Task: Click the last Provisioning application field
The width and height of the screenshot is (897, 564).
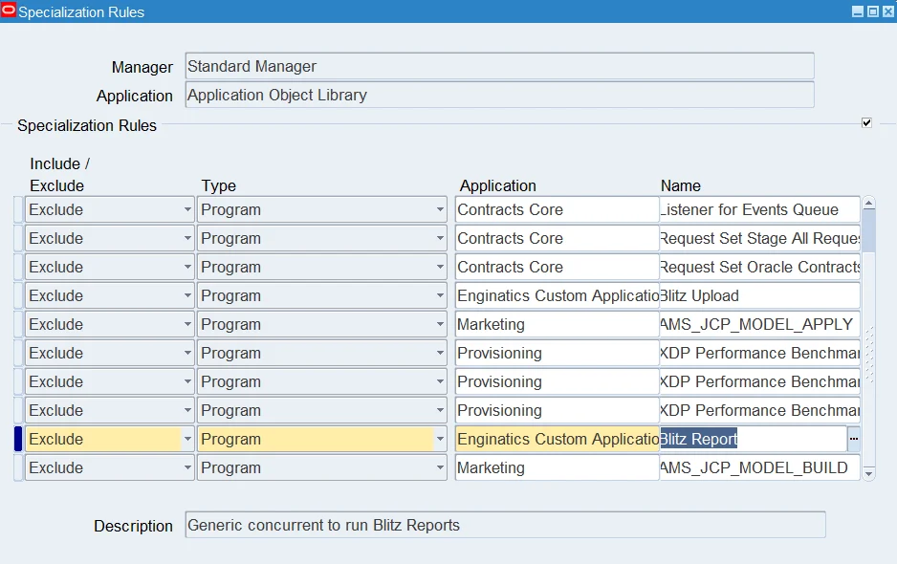Action: tap(558, 410)
